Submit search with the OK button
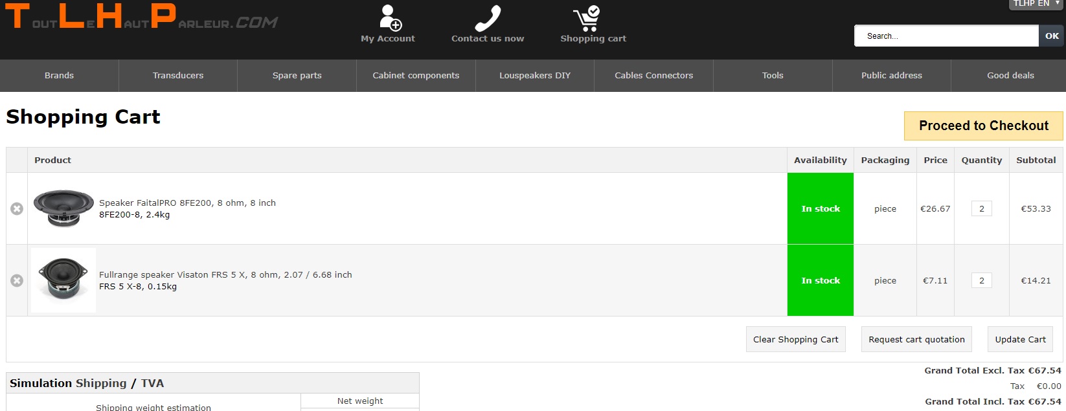 1052,36
